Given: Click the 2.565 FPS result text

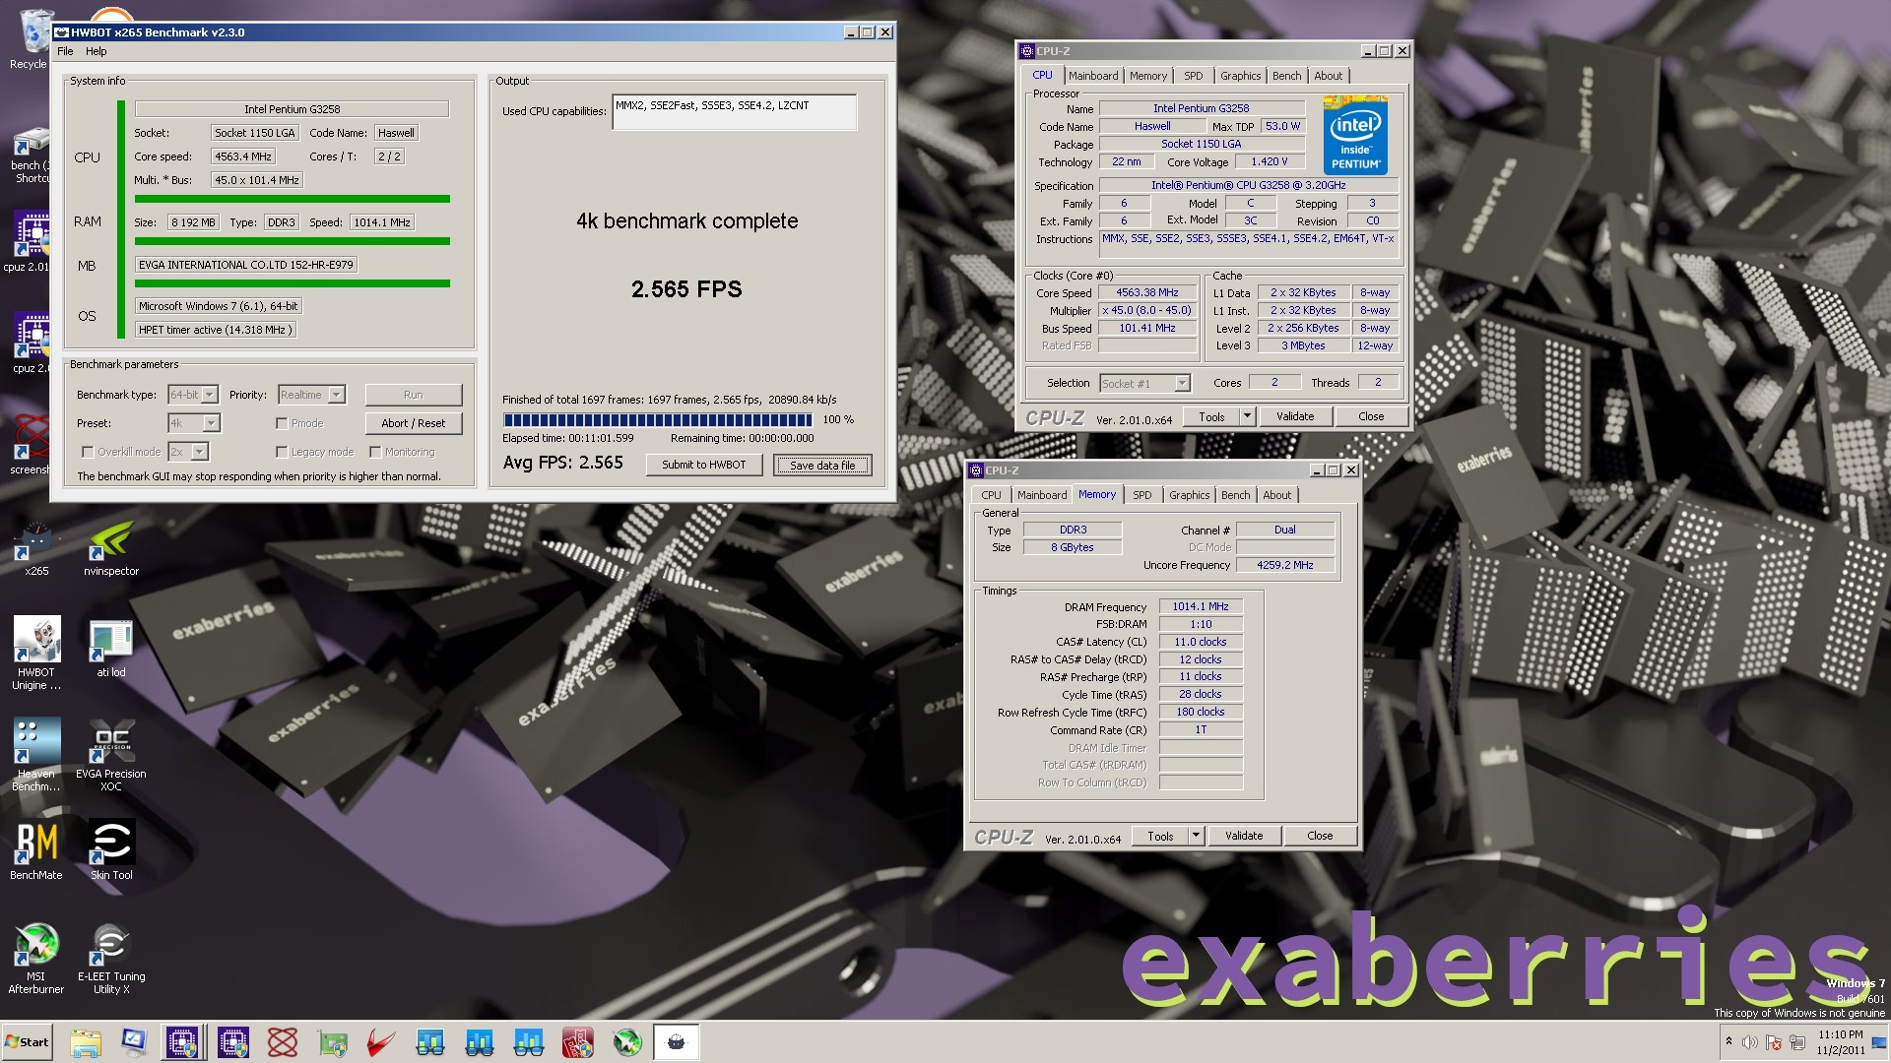Looking at the screenshot, I should pos(686,289).
